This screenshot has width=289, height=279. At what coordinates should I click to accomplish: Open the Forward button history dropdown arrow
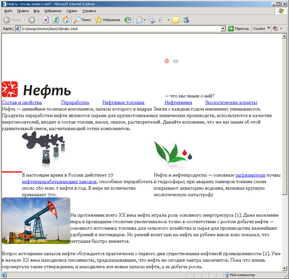[39, 20]
